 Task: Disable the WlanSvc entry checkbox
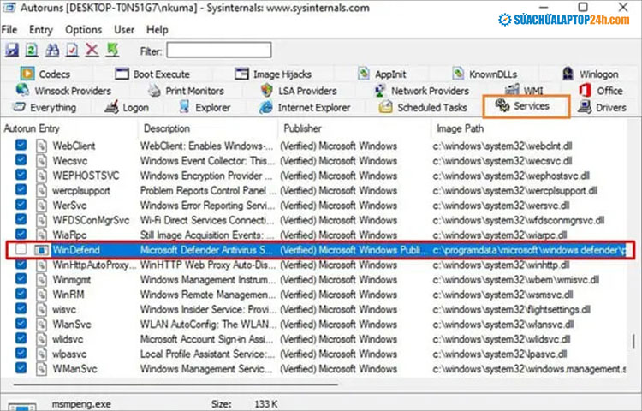[x=21, y=324]
